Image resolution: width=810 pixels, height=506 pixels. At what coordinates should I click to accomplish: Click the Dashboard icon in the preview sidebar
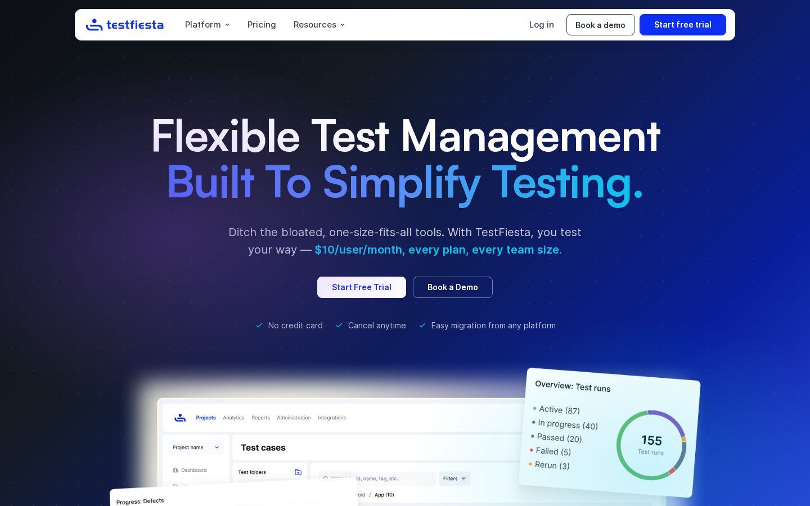click(175, 470)
